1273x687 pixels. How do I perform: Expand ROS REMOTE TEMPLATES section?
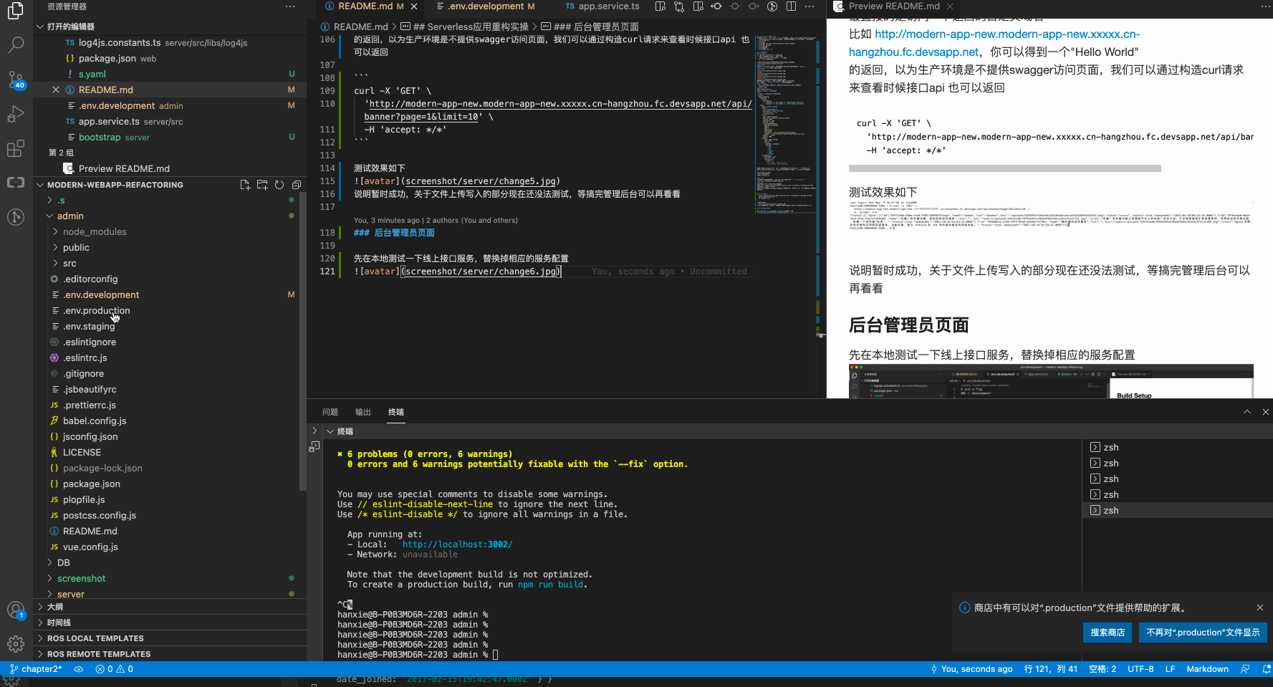pyautogui.click(x=170, y=654)
